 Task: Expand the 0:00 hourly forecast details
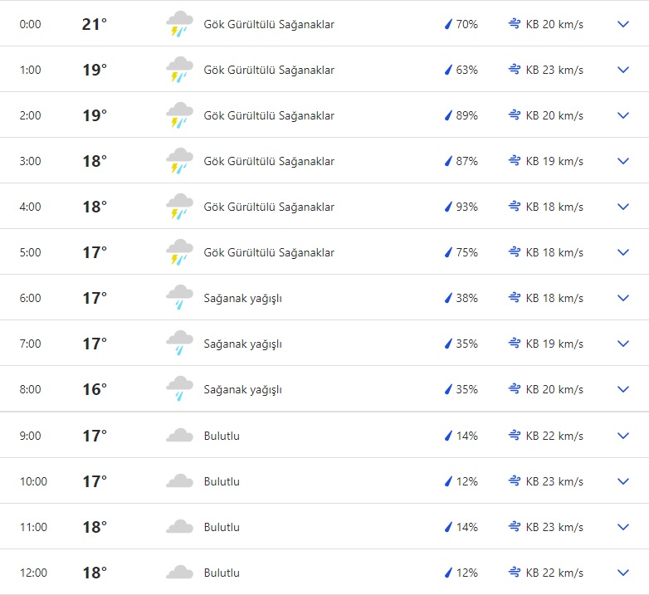click(623, 24)
